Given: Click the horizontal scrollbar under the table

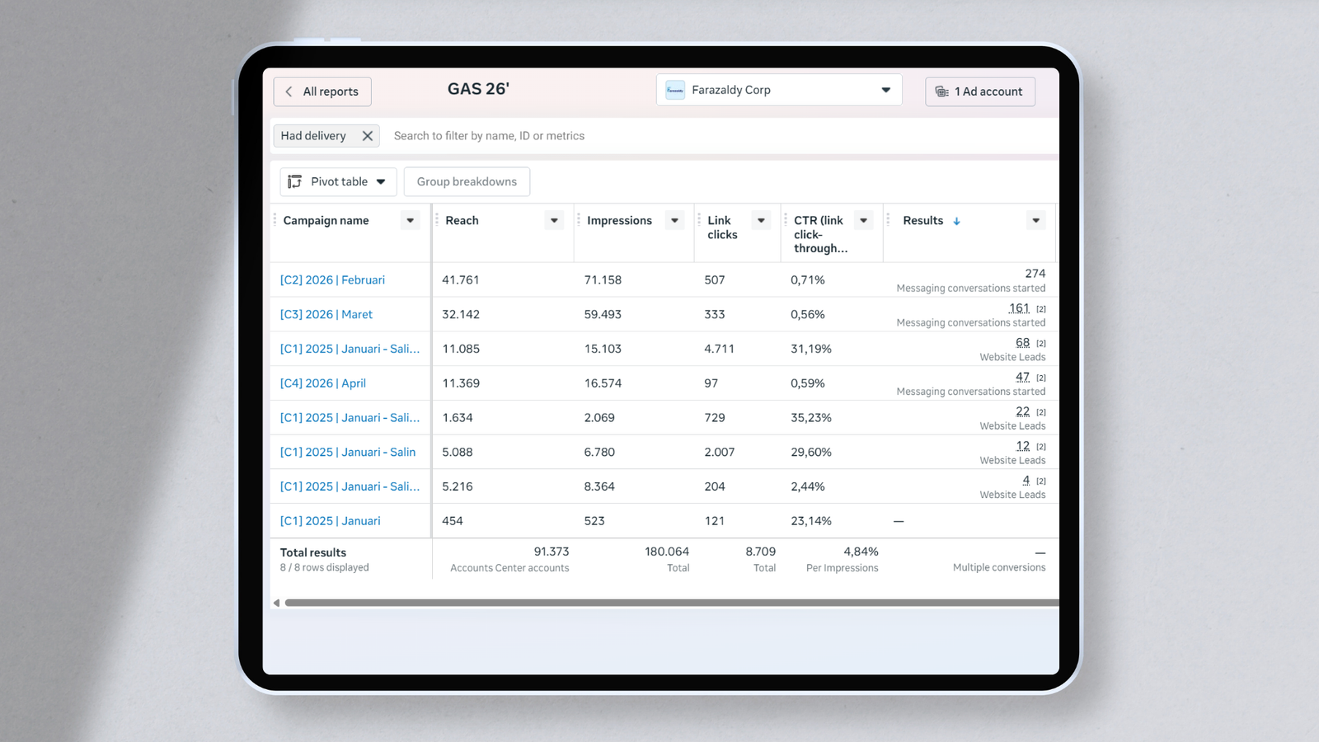Looking at the screenshot, I should [x=671, y=603].
